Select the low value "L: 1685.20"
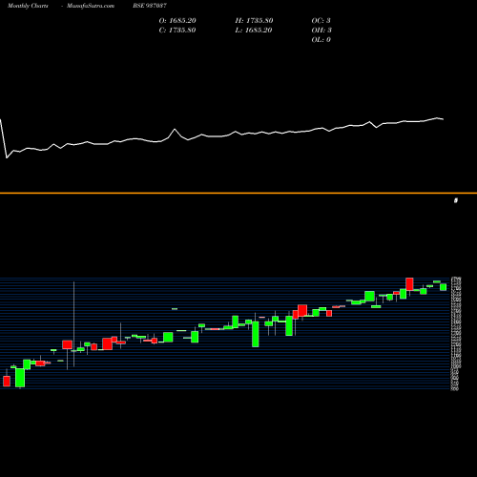The width and height of the screenshot is (477, 477). click(254, 31)
